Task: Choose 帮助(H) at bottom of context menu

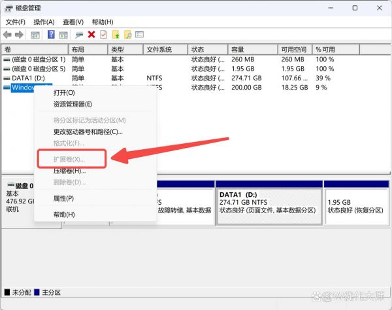Action: pyautogui.click(x=64, y=215)
